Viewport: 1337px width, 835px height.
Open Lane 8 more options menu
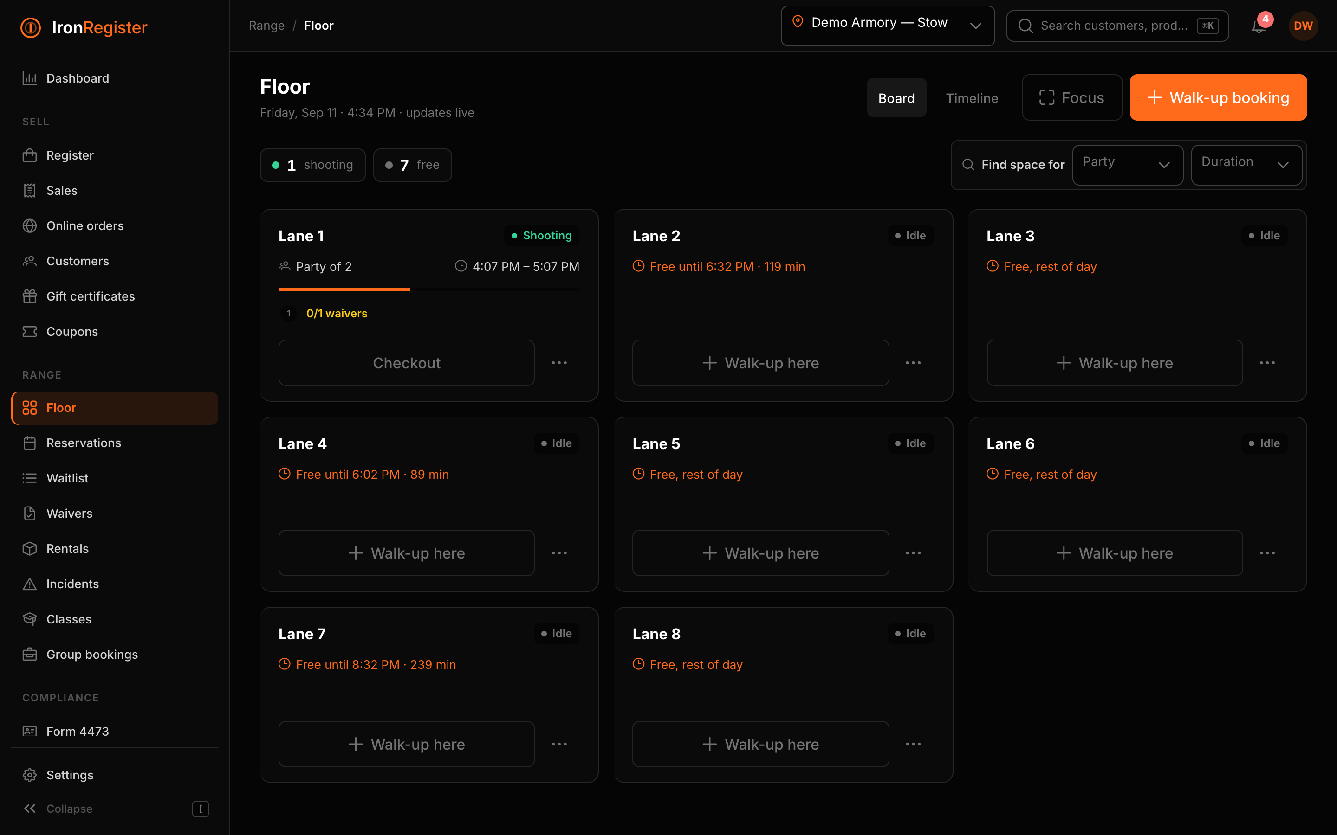[913, 744]
